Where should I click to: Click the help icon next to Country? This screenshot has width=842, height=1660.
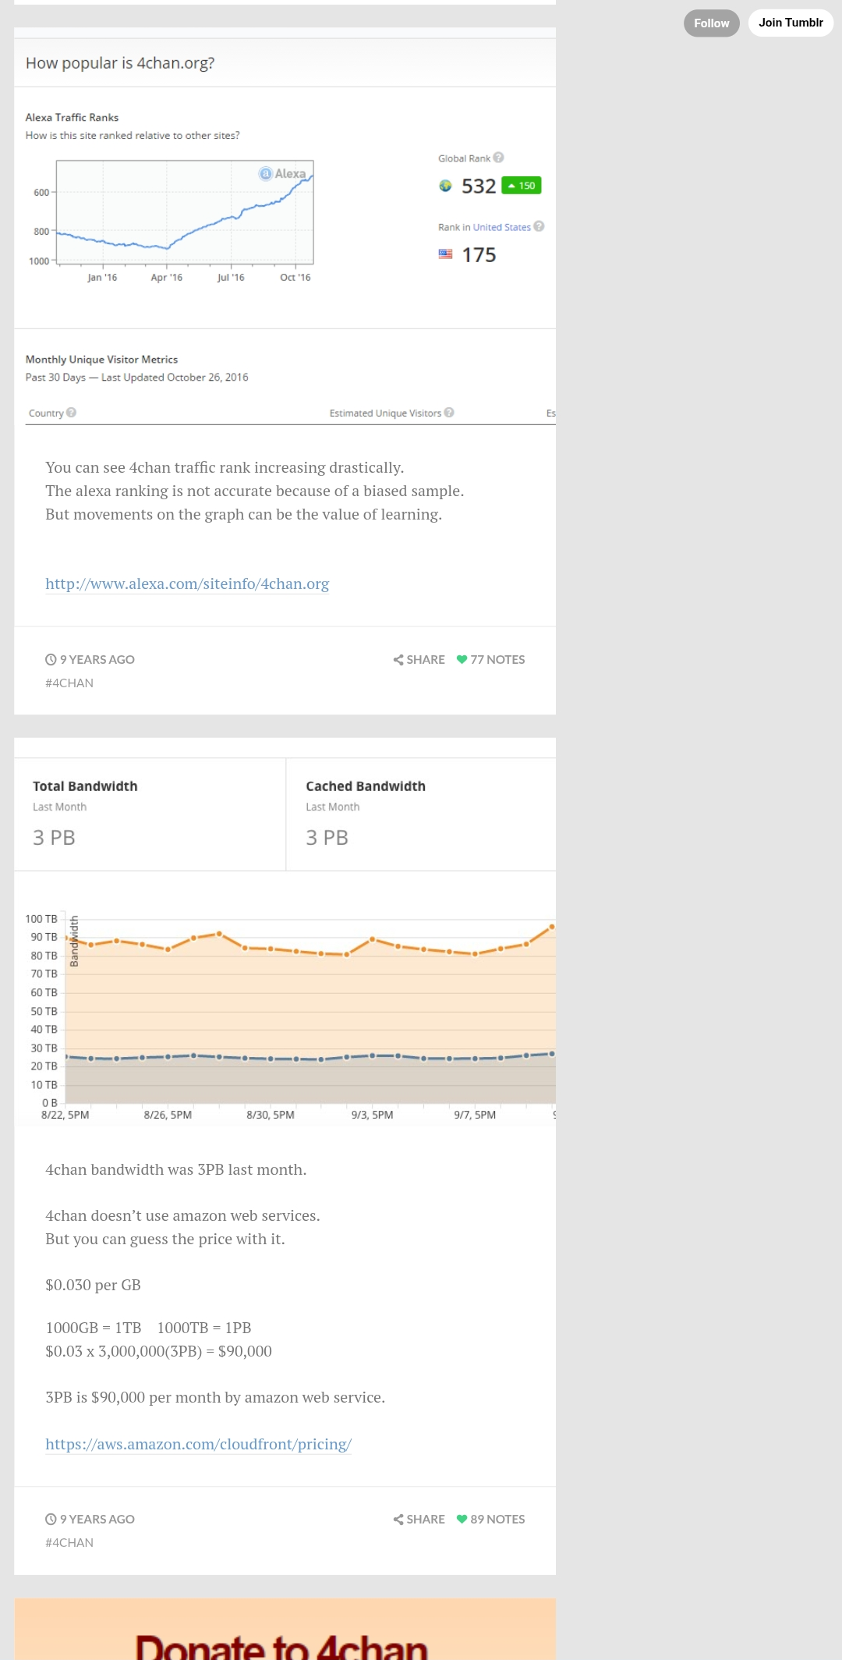[71, 413]
